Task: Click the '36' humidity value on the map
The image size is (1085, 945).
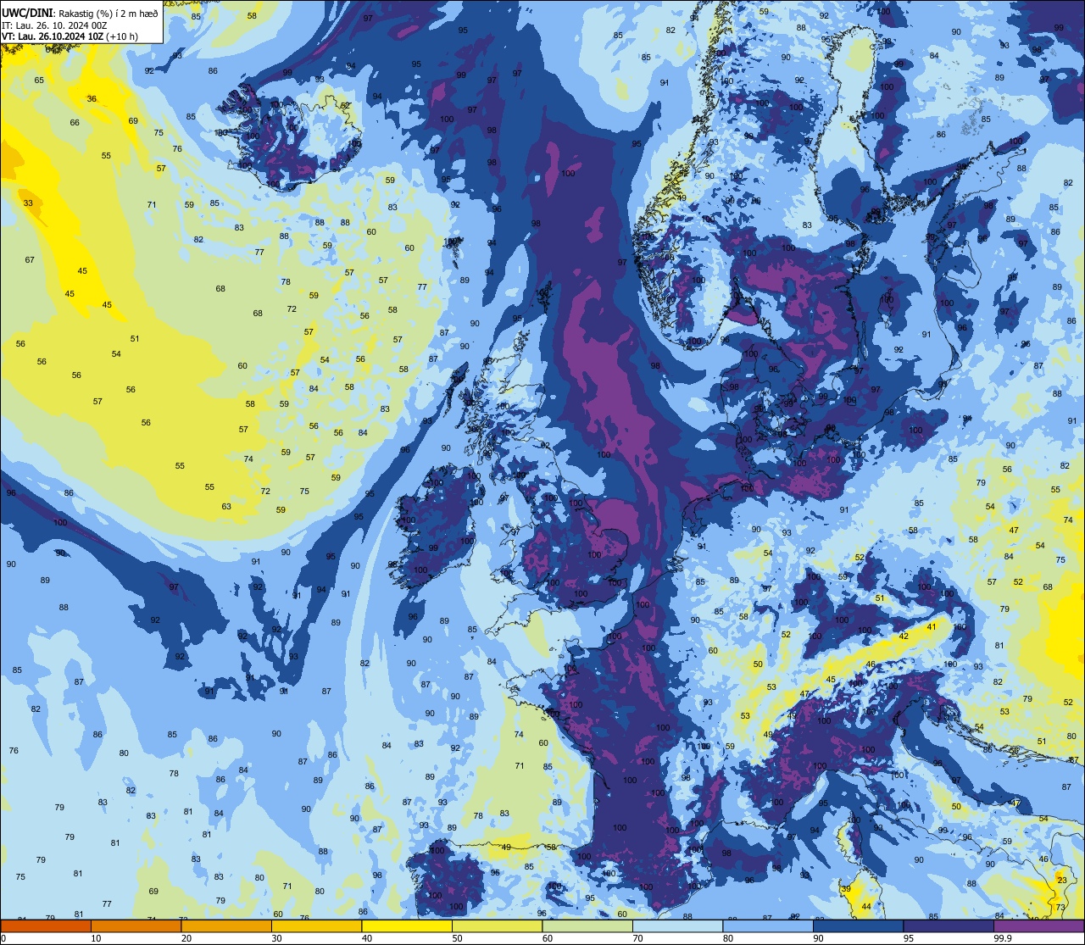Action: (x=92, y=99)
